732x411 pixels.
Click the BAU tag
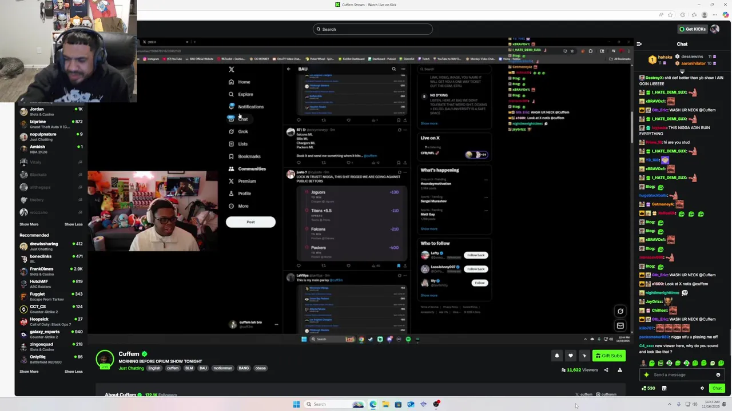203,368
